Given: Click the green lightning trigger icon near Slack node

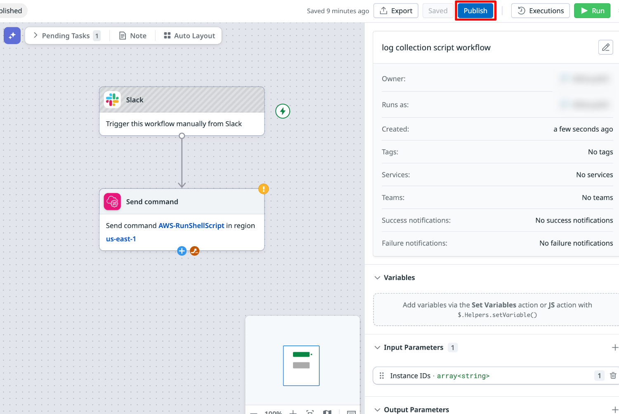Looking at the screenshot, I should coord(282,111).
